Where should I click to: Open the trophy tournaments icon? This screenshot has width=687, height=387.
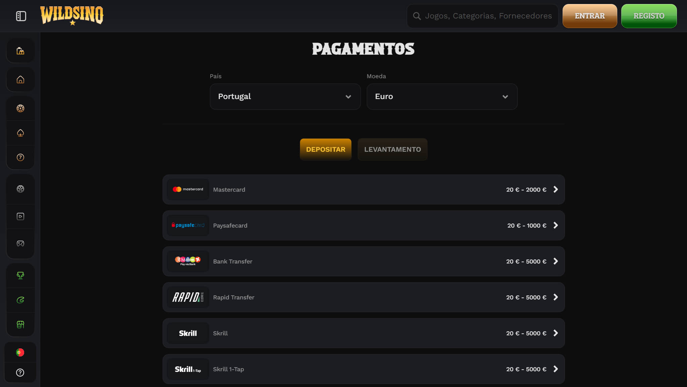20,276
